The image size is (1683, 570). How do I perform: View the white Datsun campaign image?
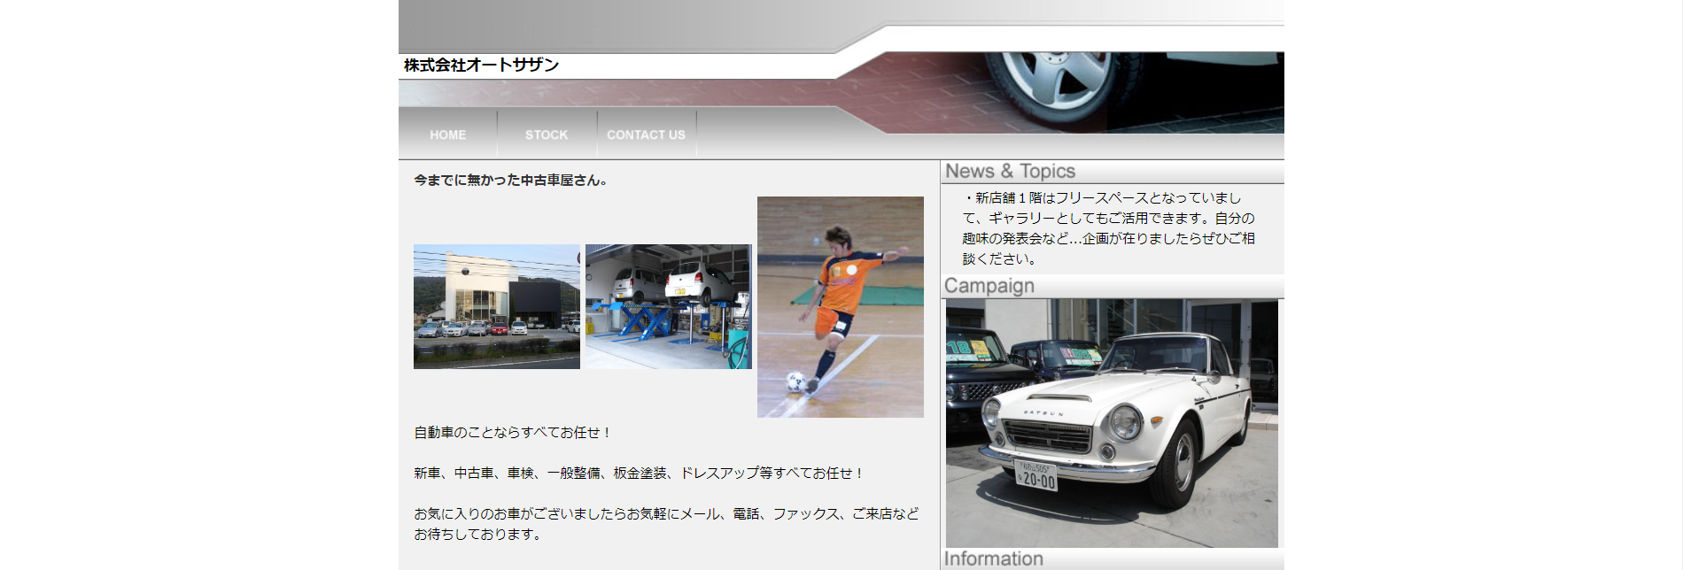pos(1112,423)
